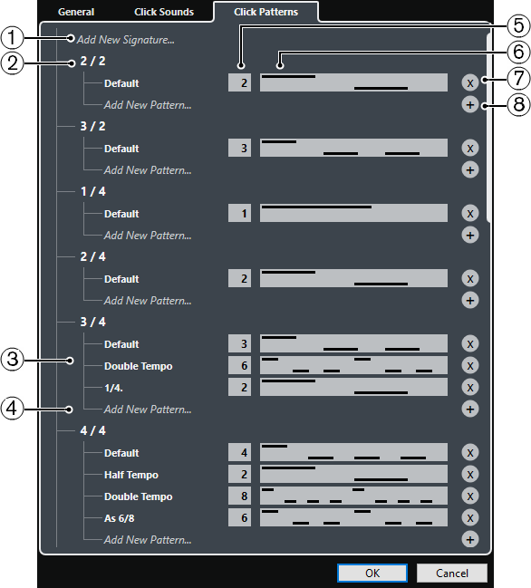Remove the 3/4 Double Tempo pattern

[x=470, y=366]
